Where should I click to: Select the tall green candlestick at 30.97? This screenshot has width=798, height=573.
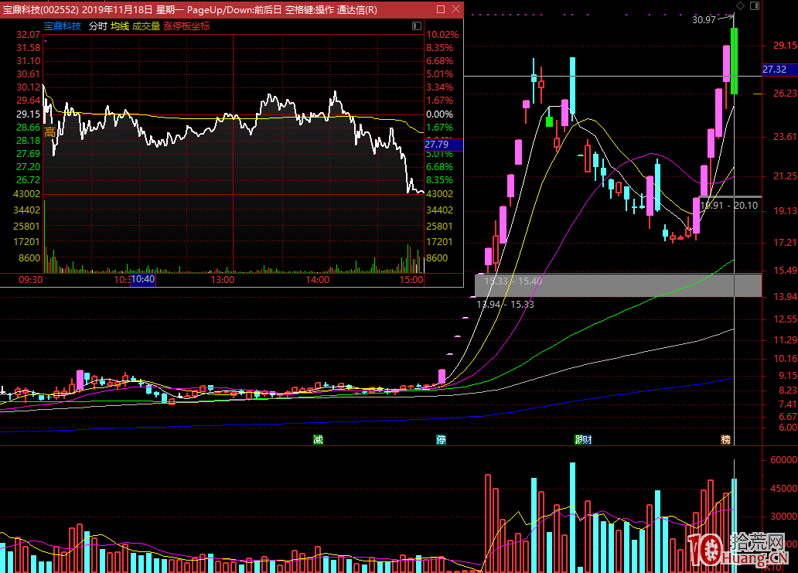tap(734, 62)
